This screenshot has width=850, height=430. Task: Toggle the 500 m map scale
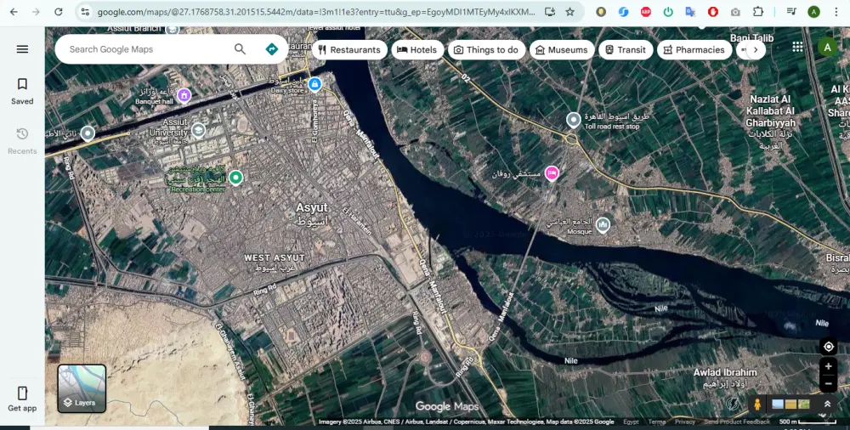click(x=807, y=422)
